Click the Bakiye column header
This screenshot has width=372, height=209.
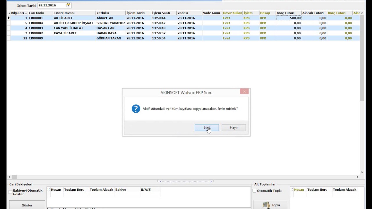[127, 190]
